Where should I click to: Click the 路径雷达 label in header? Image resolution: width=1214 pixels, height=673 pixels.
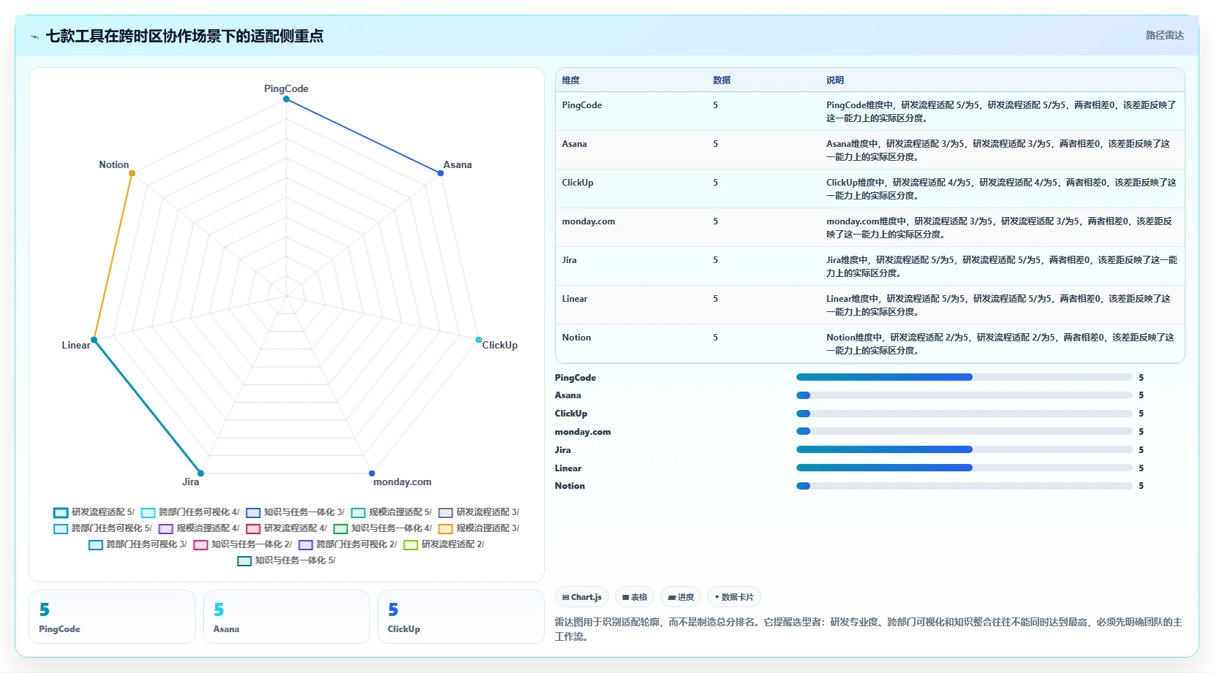(1164, 35)
